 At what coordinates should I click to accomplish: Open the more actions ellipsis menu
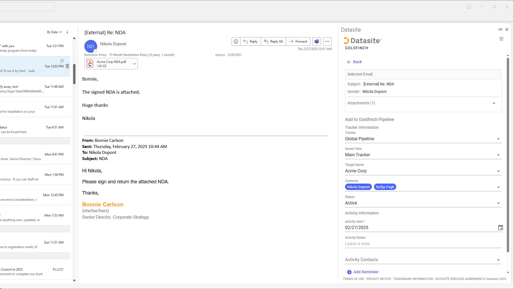click(x=327, y=41)
